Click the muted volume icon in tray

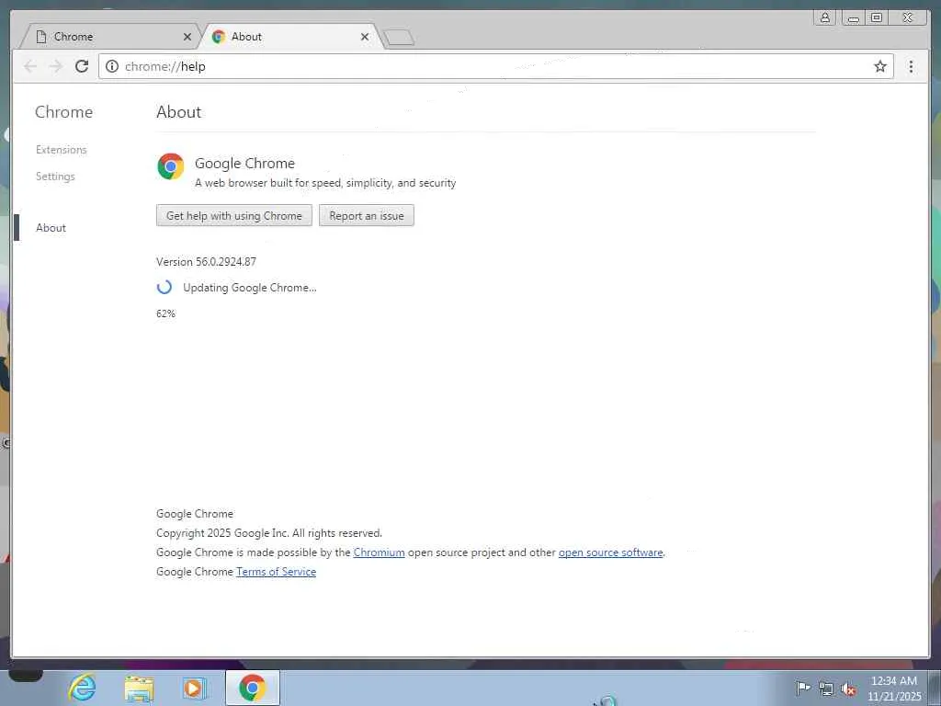pyautogui.click(x=848, y=689)
